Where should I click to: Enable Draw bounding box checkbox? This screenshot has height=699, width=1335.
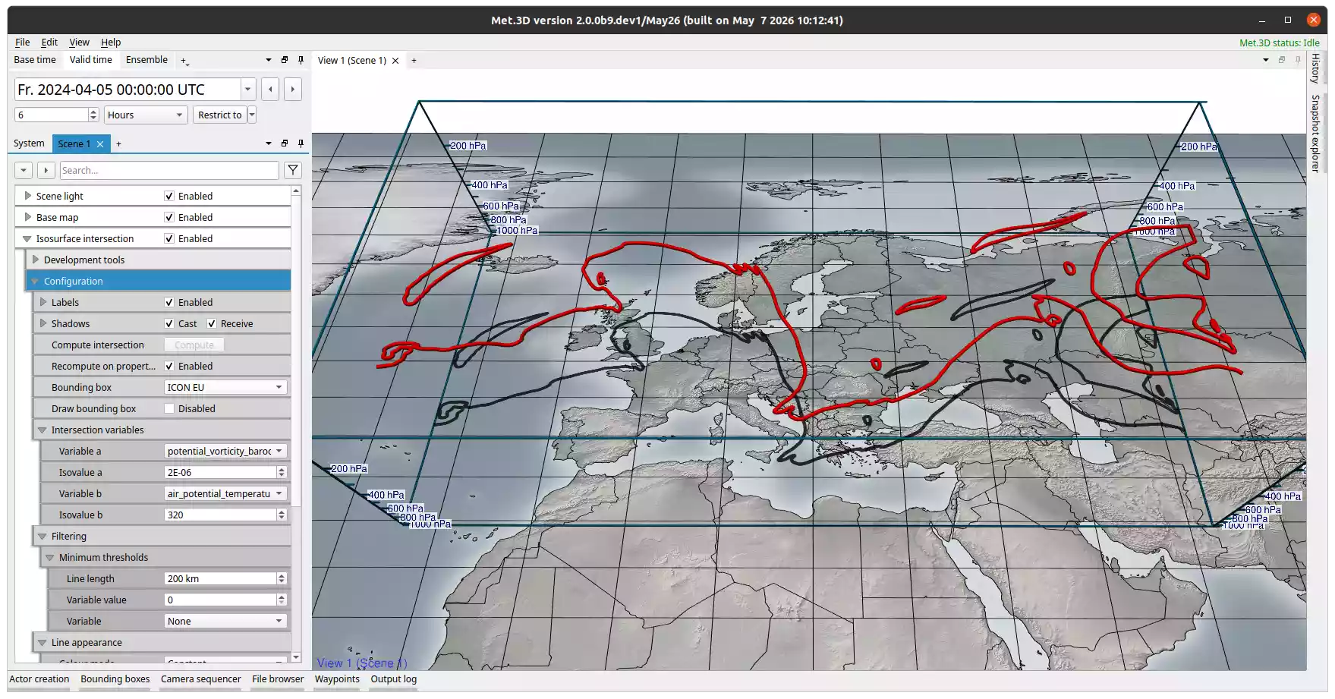click(169, 408)
